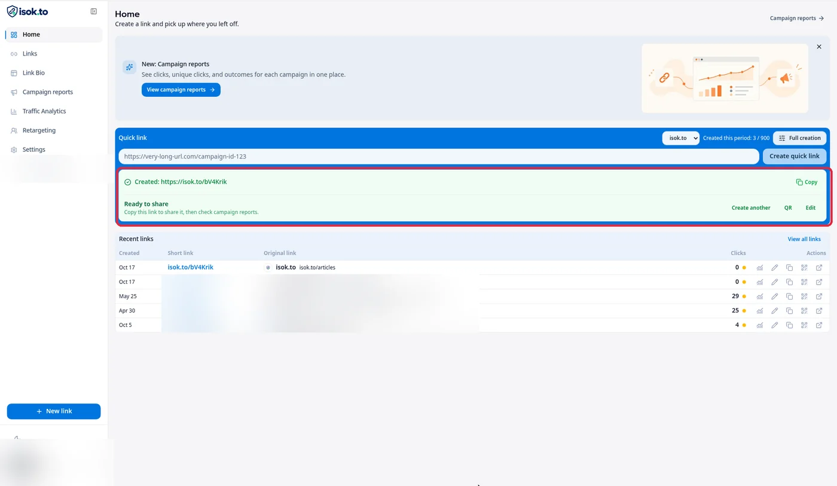Open the Apr 30 link externally
Screen dimensions: 837x486
[x=819, y=311]
